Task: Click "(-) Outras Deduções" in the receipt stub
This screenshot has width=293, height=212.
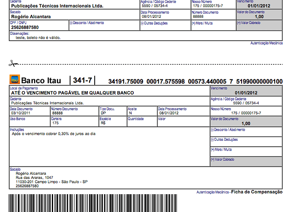Action: [154, 23]
